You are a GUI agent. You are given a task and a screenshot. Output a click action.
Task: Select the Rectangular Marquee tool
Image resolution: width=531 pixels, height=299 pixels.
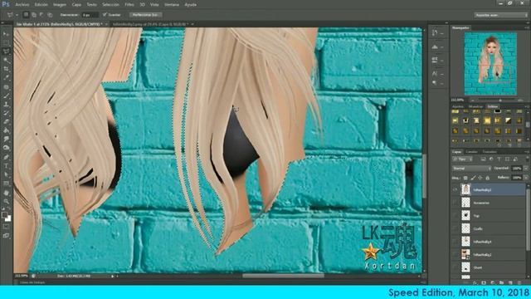click(x=6, y=42)
